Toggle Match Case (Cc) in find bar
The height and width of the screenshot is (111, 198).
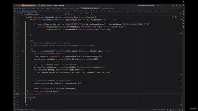[x=69, y=14]
